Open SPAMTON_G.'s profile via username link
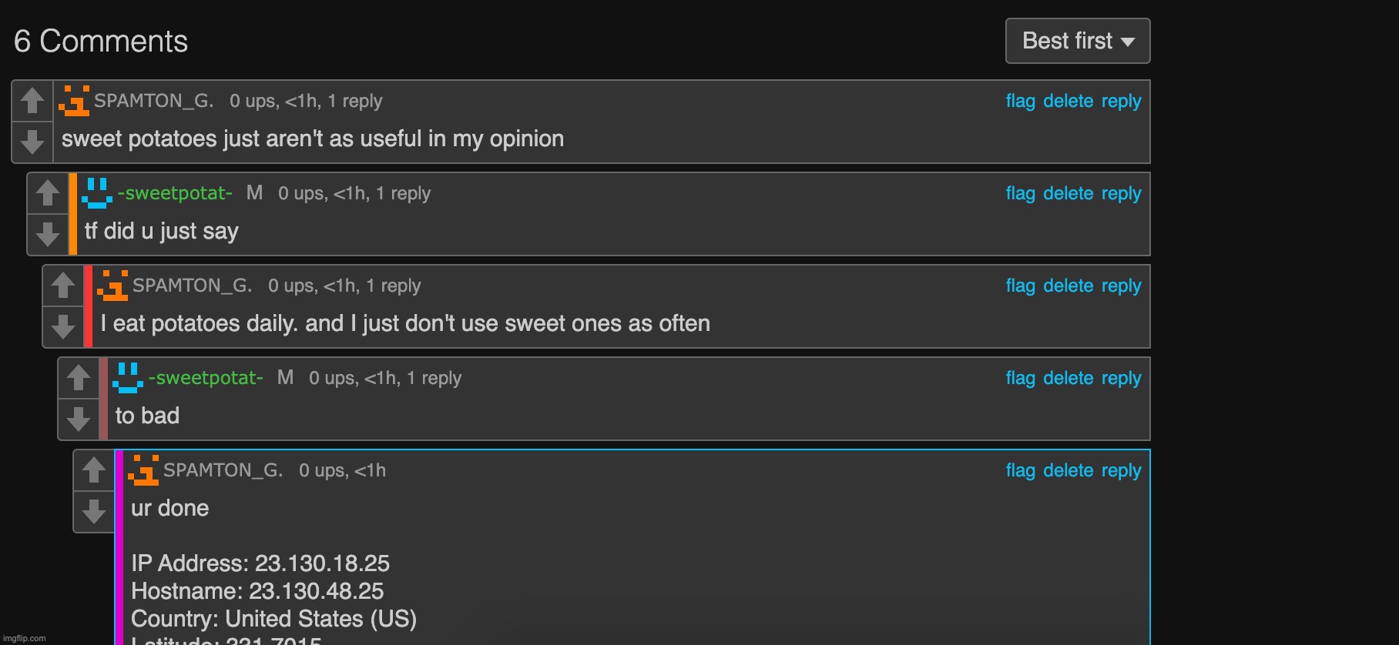The image size is (1399, 645). (153, 100)
